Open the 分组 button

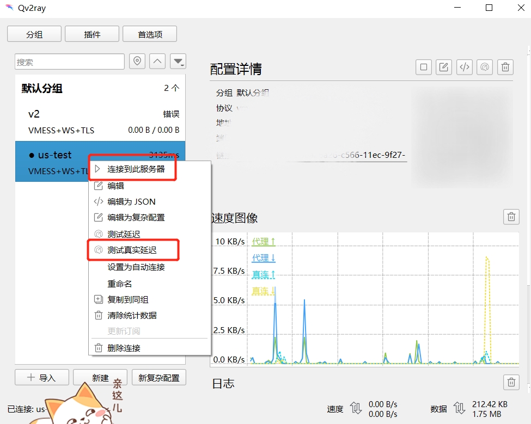tap(34, 34)
